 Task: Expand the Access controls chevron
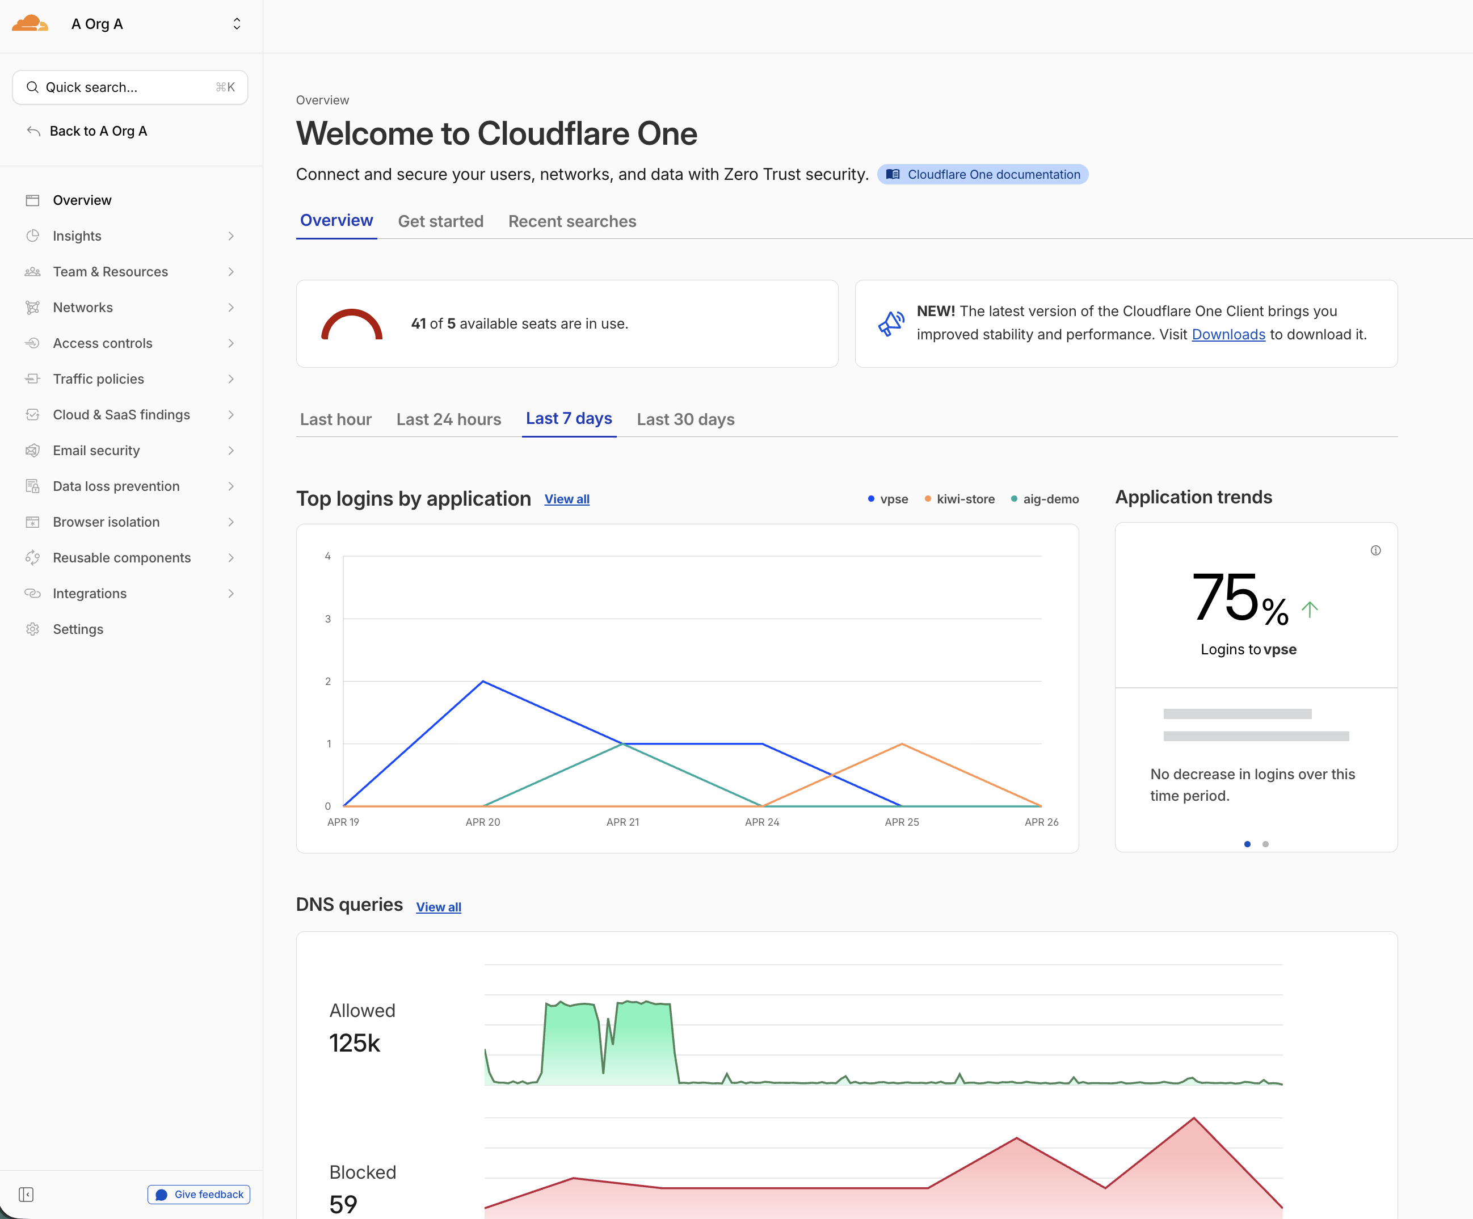[x=231, y=344]
